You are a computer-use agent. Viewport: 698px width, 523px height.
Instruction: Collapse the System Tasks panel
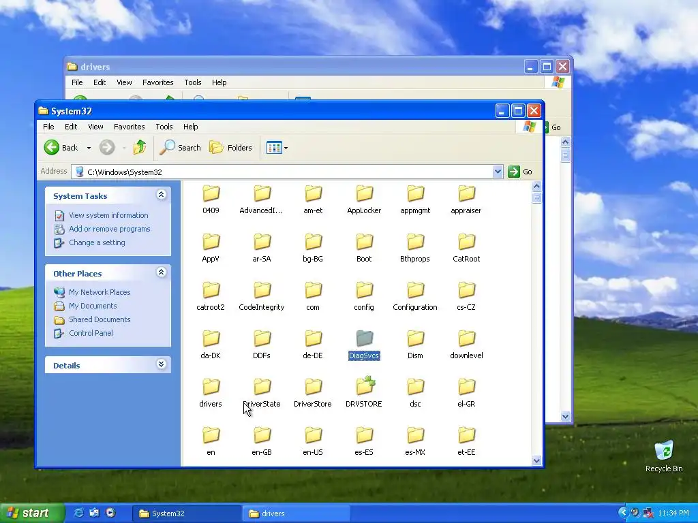(x=161, y=195)
